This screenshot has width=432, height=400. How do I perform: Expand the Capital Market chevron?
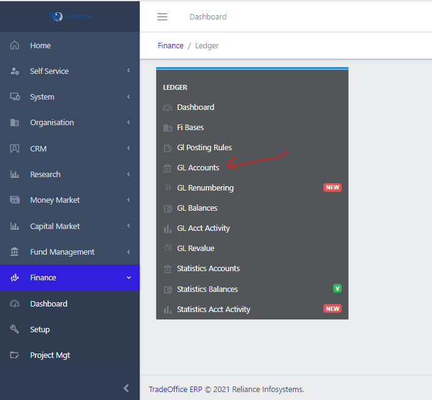pos(129,225)
